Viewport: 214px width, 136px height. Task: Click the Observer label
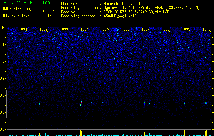pos(69,4)
